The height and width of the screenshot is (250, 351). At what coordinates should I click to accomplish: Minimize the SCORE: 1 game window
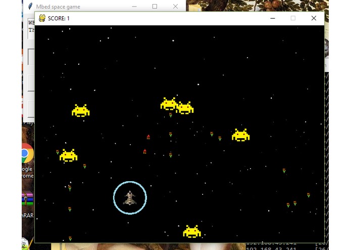(x=273, y=18)
